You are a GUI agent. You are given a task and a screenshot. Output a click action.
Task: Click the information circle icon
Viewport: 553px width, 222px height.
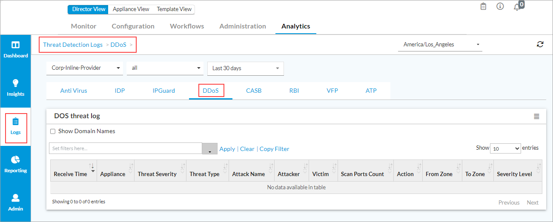[500, 6]
